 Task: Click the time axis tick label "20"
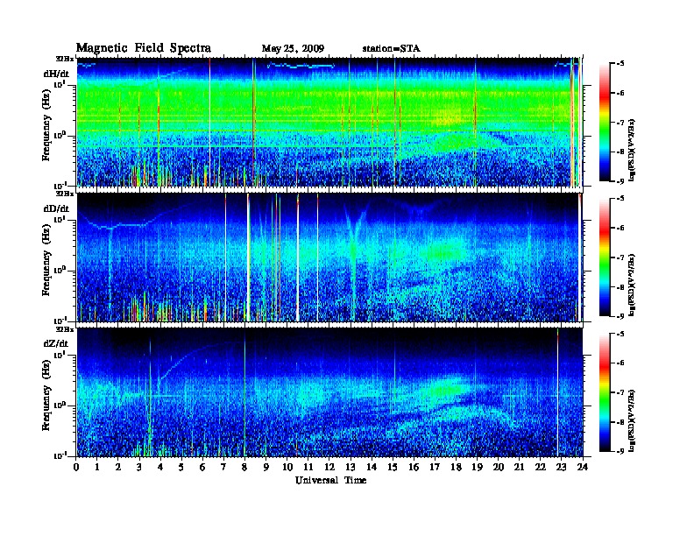499,467
